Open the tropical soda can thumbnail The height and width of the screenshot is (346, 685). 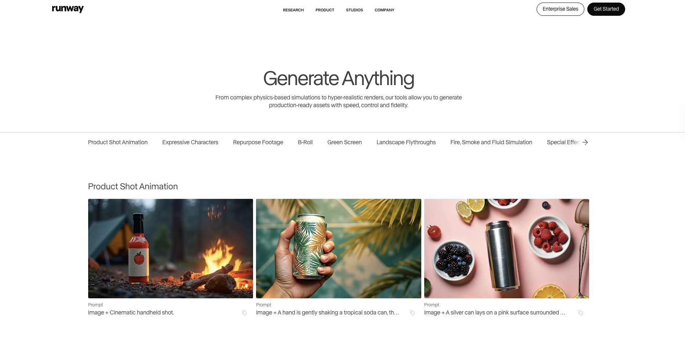[338, 248]
